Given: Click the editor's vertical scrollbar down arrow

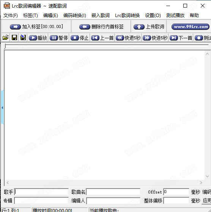Looking at the screenshot, I should click(x=207, y=176).
